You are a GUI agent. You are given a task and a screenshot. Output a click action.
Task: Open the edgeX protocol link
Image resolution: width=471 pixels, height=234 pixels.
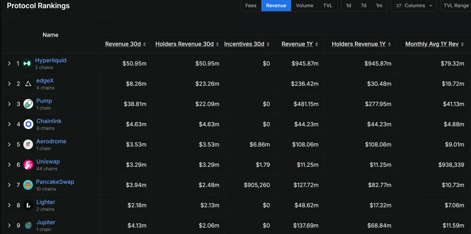pyautogui.click(x=45, y=80)
